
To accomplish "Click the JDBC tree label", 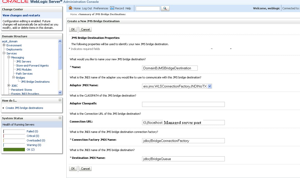I will click(15, 86).
